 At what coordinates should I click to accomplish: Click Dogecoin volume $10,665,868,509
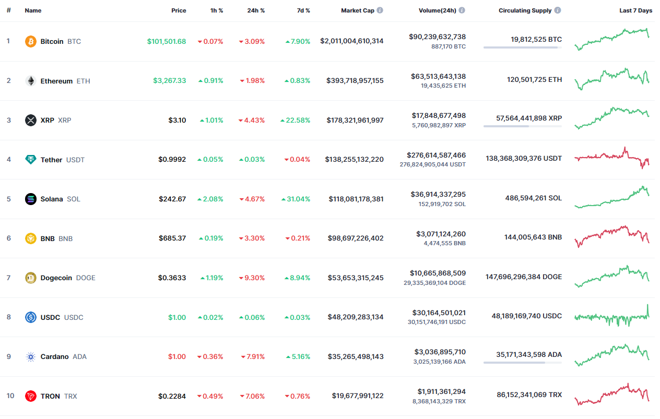click(438, 273)
